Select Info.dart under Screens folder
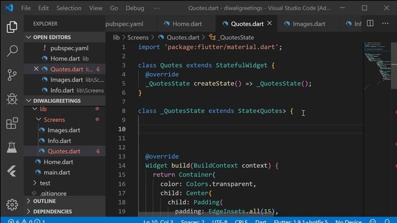397x223 pixels. coord(60,141)
